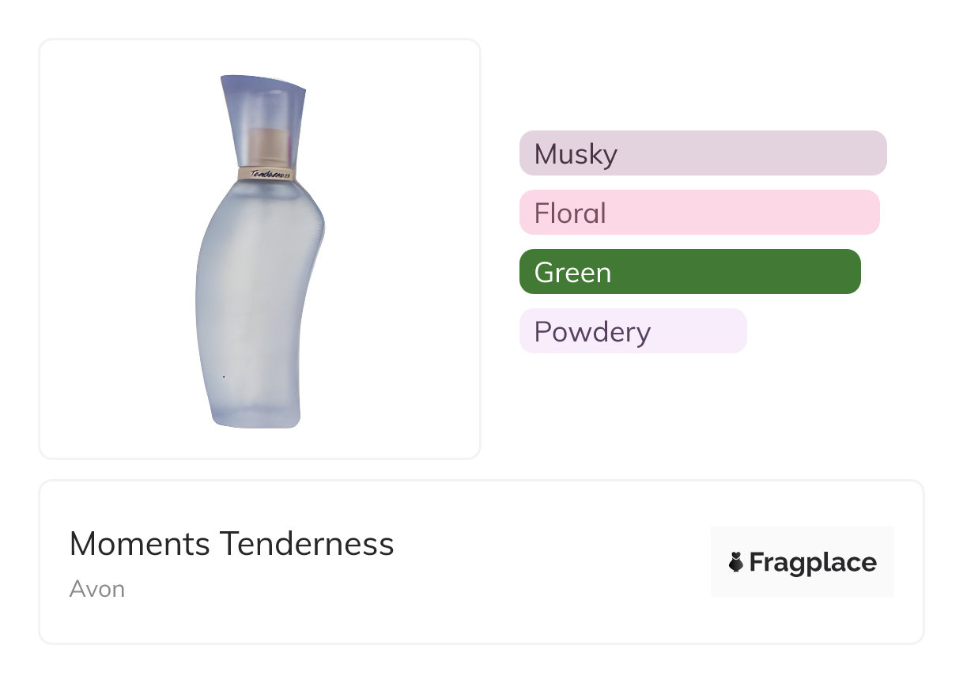
Task: Click the small dark speck on the bottle
Action: 224,377
